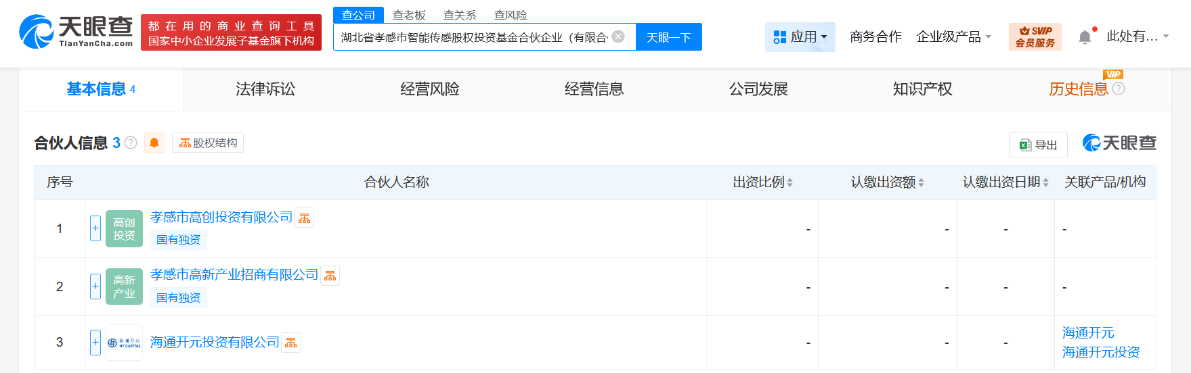The height and width of the screenshot is (373, 1191).
Task: Open equity chart for 孝感市高新产业招商有限公司
Action: tap(330, 276)
